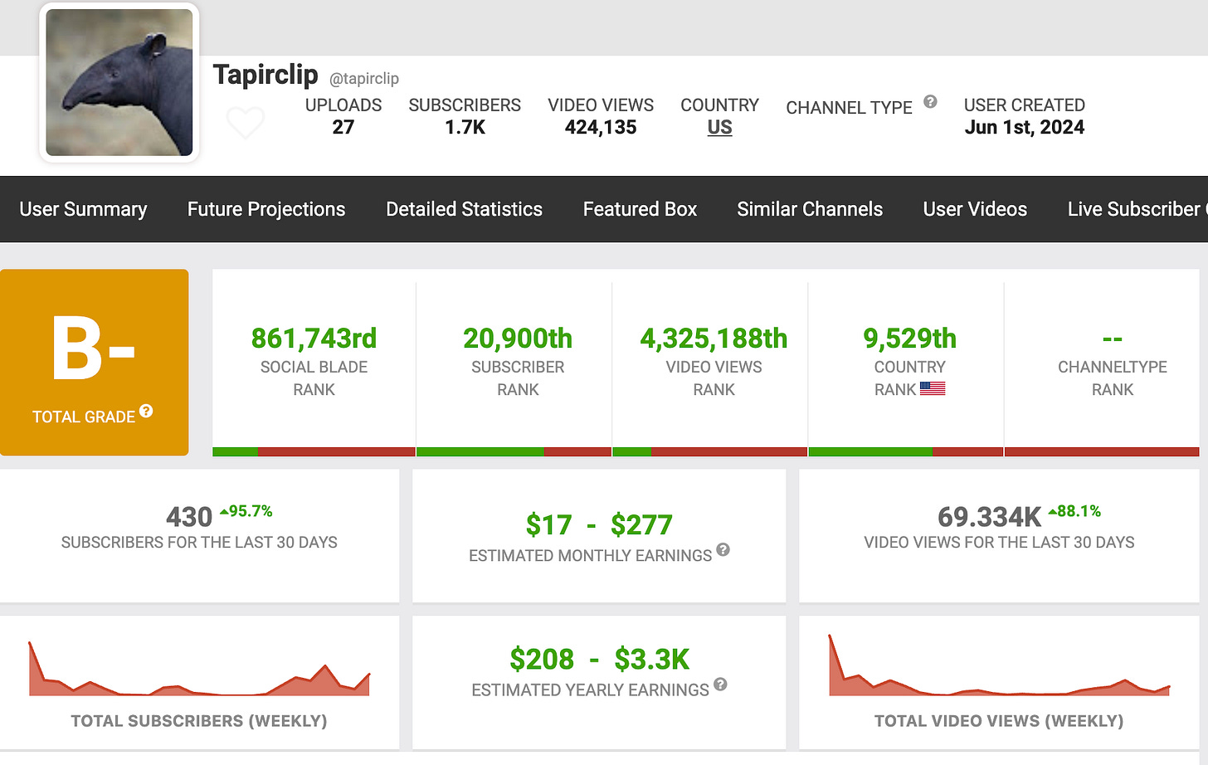Click the 861,743rd Social Blade rank
The image size is (1208, 765).
pos(314,339)
